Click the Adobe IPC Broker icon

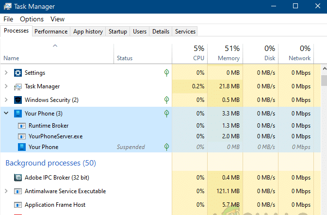click(18, 178)
